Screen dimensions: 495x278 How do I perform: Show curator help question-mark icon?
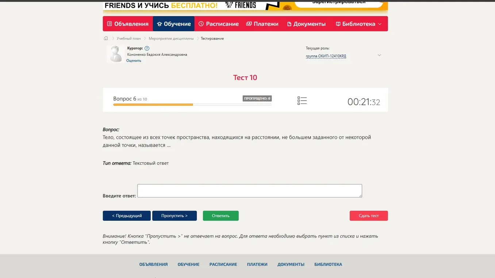147,48
